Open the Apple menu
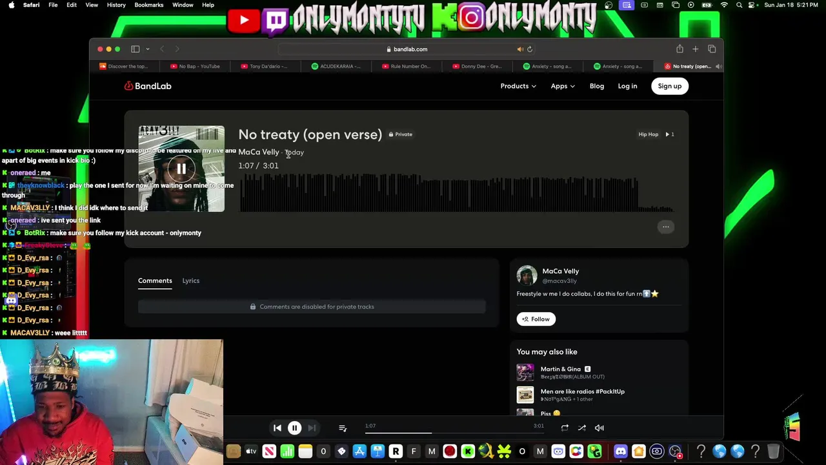The image size is (826, 465). pyautogui.click(x=11, y=5)
